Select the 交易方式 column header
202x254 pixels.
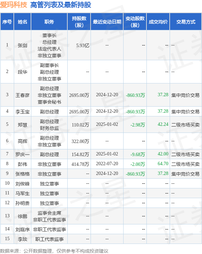[186, 22]
